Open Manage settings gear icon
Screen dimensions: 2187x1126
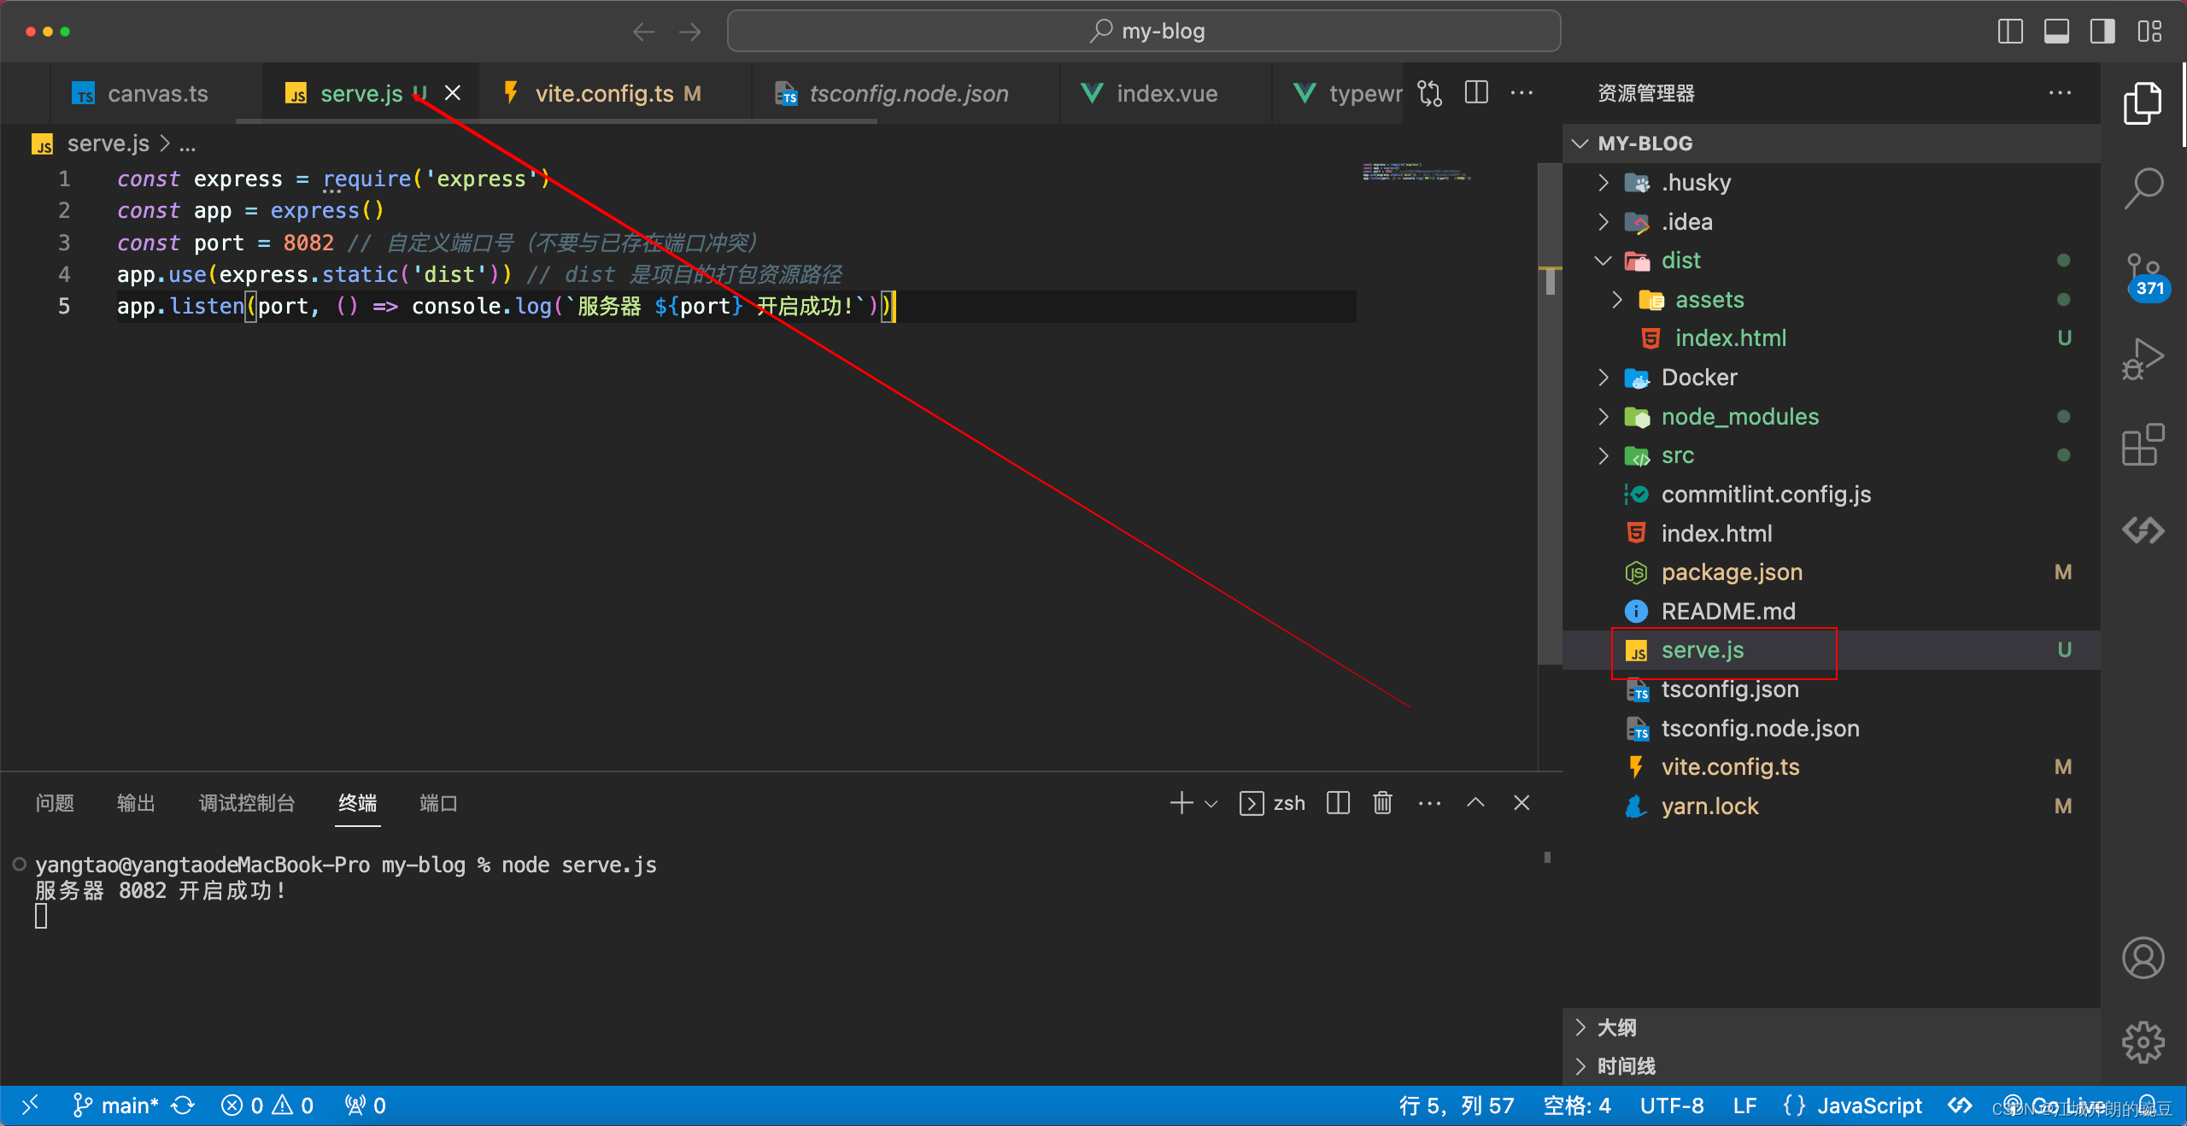point(2143,1042)
